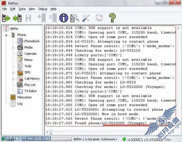The height and width of the screenshot is (142, 182).
Task: Select Memo label in the tree
Action: [x=28, y=60]
